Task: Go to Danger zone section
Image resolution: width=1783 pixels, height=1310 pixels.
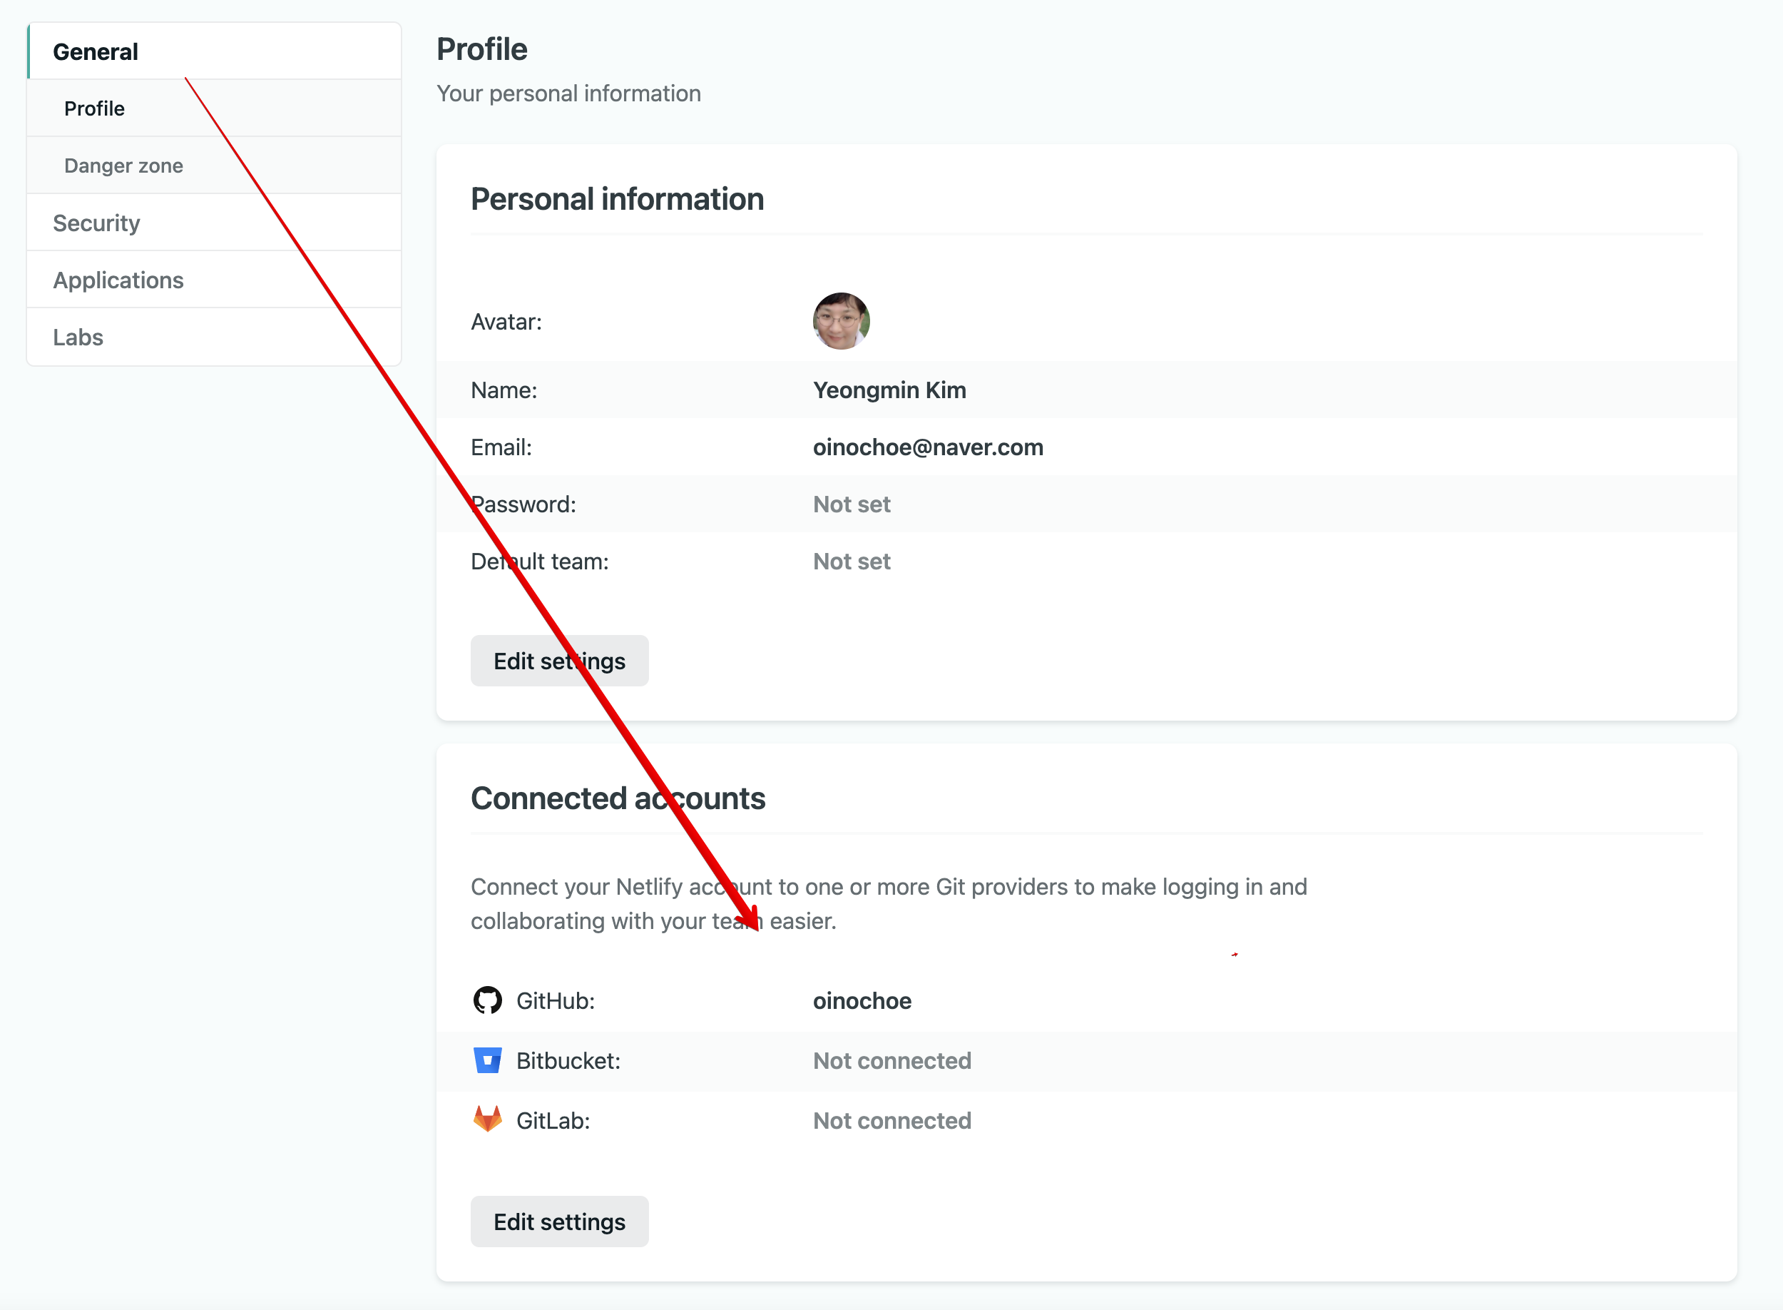Action: (123, 166)
